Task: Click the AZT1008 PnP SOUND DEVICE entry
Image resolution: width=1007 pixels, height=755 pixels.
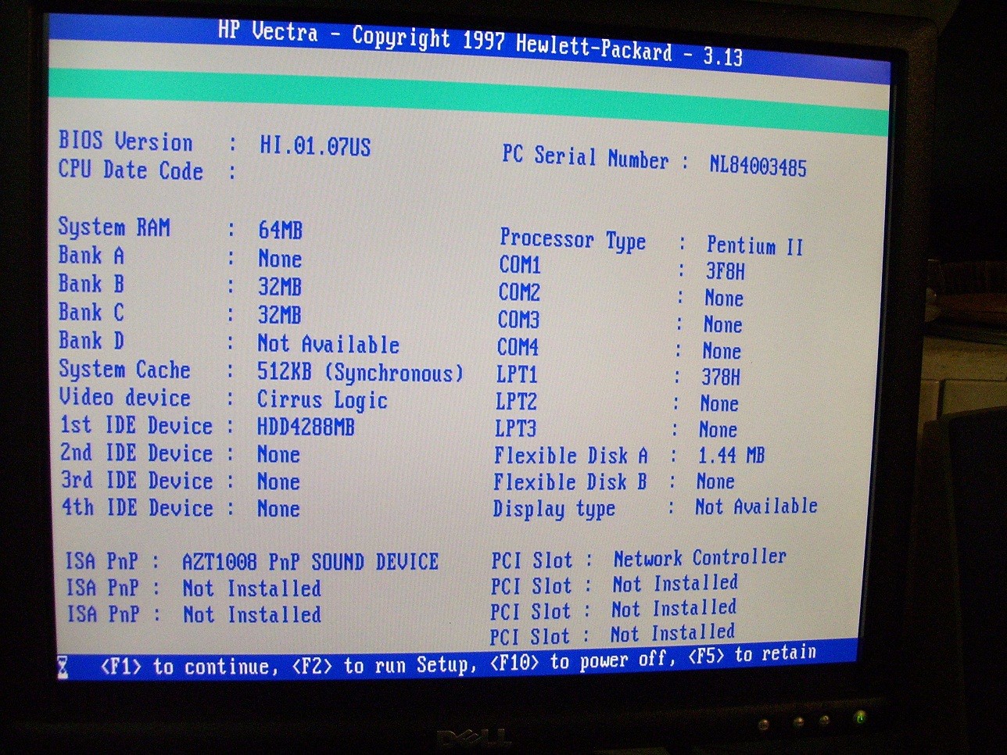Action: pyautogui.click(x=310, y=561)
